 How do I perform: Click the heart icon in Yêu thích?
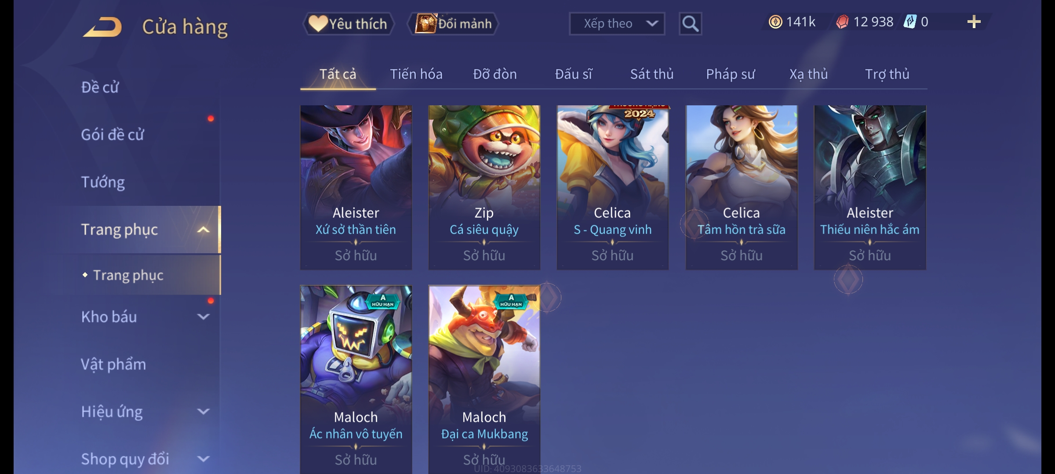pyautogui.click(x=317, y=24)
